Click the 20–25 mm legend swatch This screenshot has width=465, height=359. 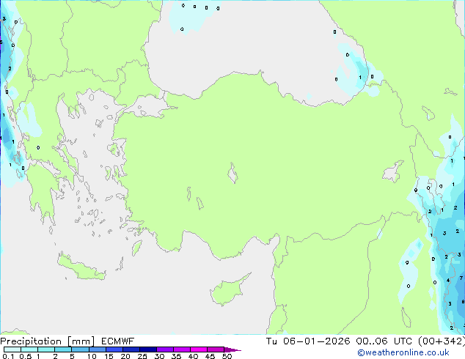[131, 349]
